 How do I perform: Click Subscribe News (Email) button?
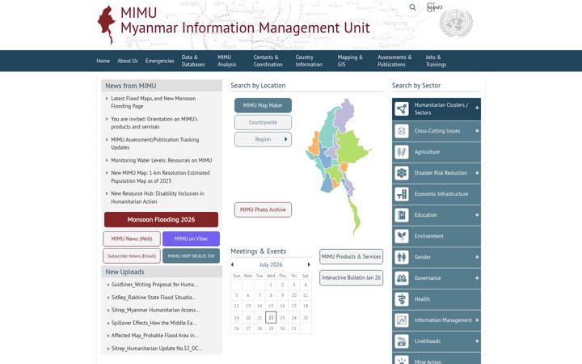[132, 256]
